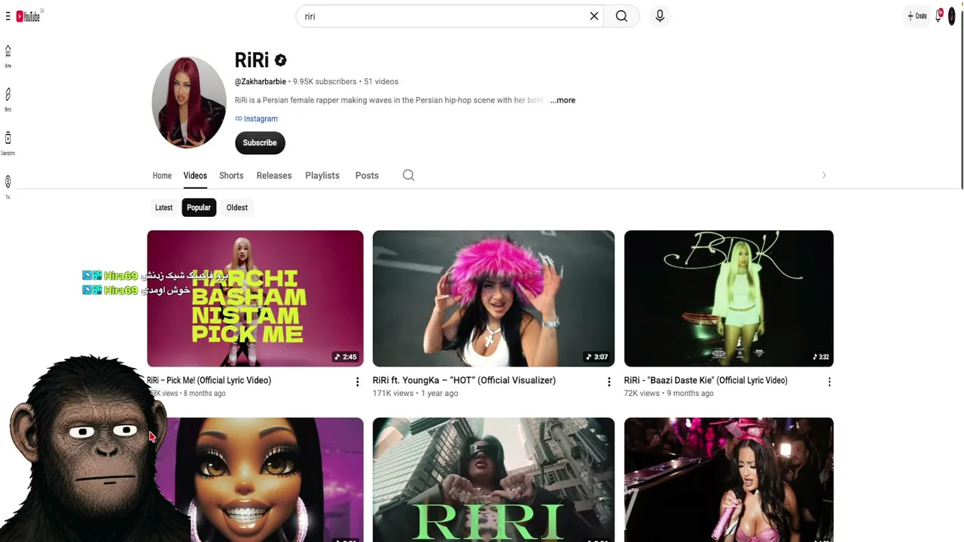Open more options for Baazi Daste Kie
Screen dimensions: 964x542
coord(829,382)
